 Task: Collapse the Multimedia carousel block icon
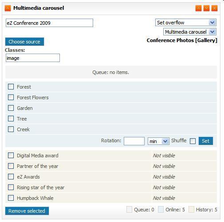tap(8, 8)
